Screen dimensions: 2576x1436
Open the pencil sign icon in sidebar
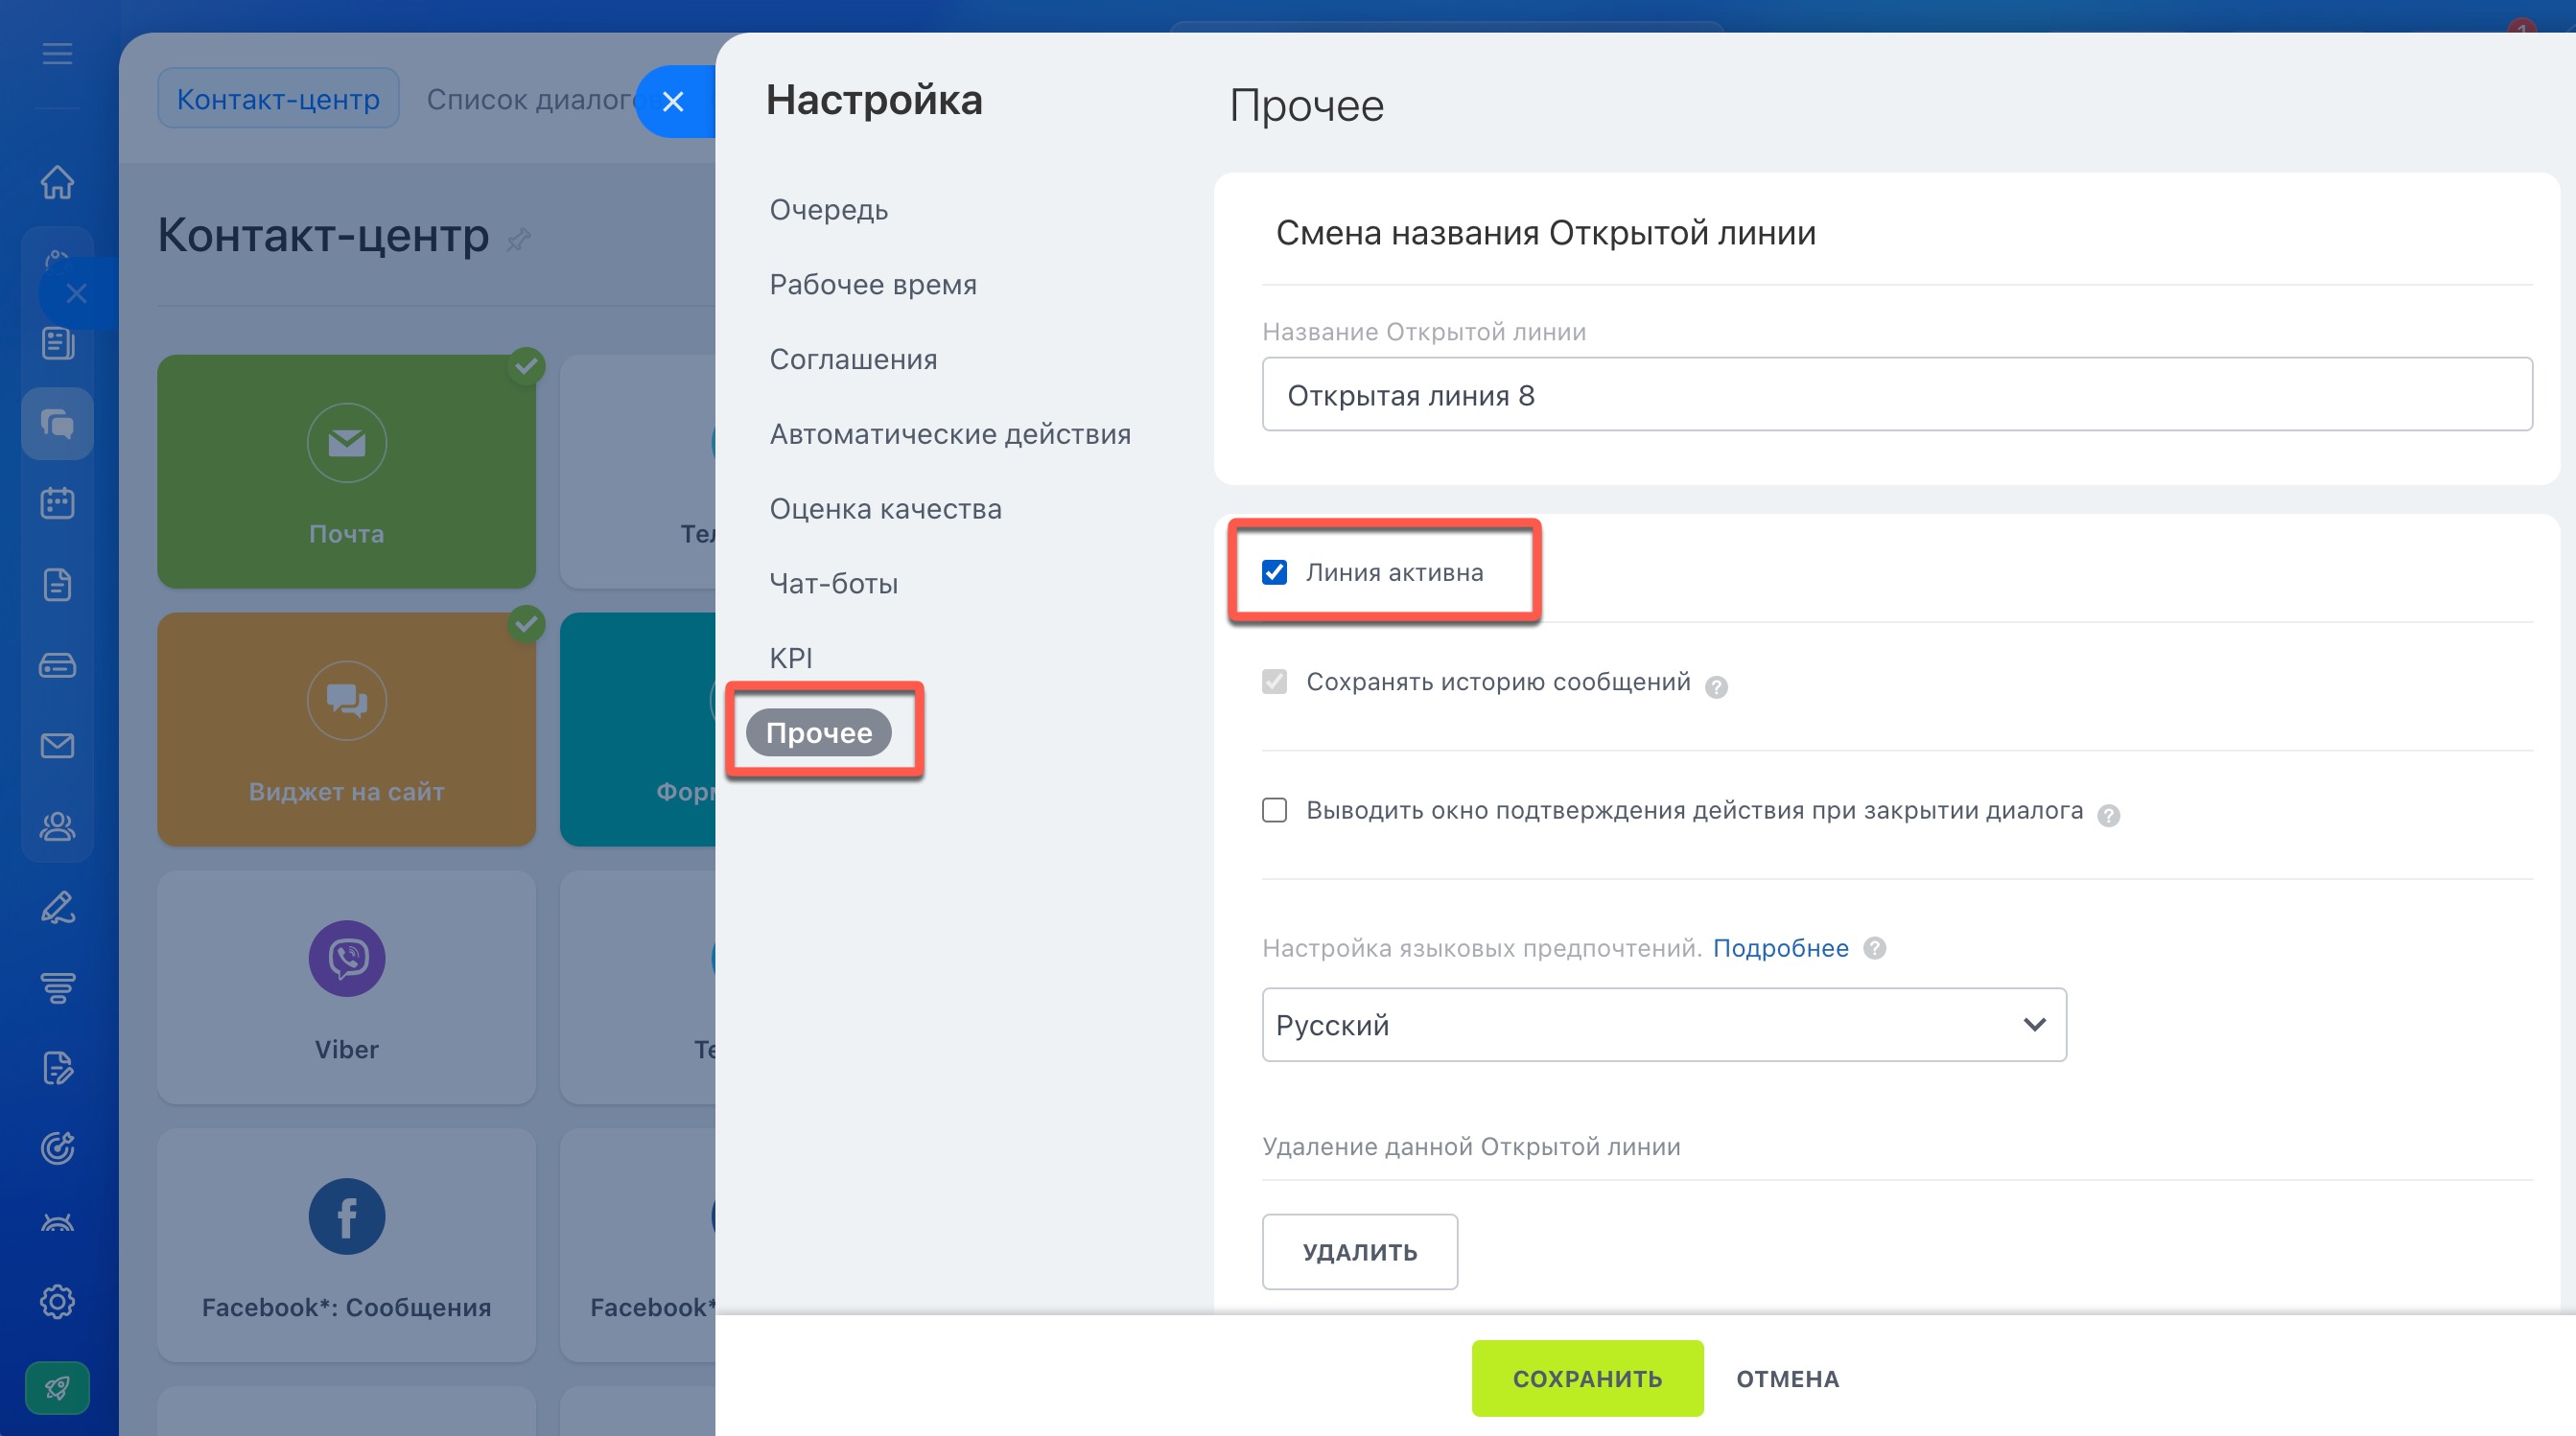pyautogui.click(x=57, y=908)
